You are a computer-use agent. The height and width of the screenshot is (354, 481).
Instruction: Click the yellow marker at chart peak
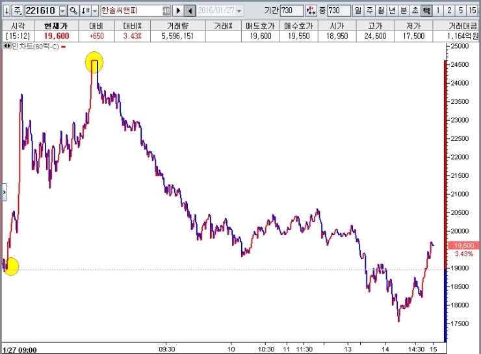click(x=94, y=62)
